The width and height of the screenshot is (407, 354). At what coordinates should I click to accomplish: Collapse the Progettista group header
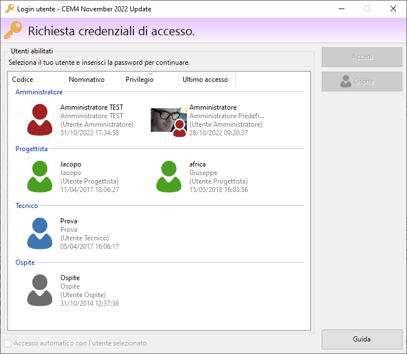[31, 149]
